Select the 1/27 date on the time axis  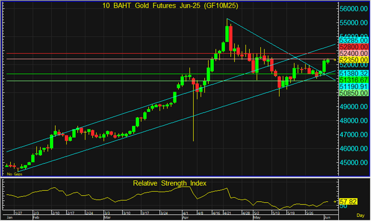(19, 214)
